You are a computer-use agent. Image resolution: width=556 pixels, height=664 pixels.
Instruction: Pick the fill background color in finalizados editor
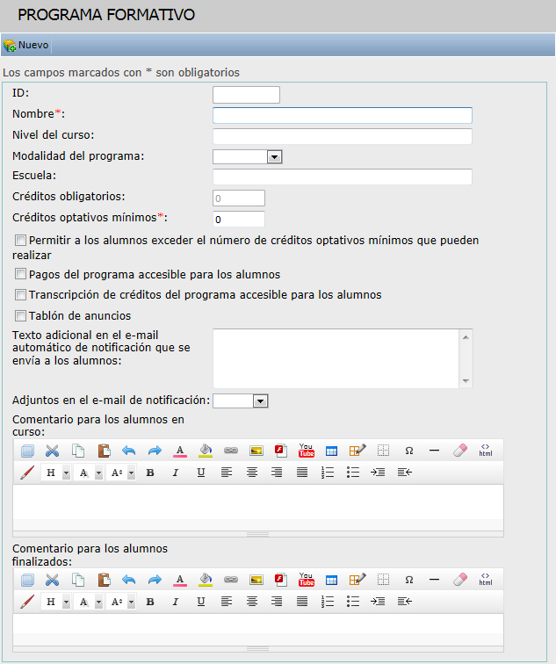[206, 580]
